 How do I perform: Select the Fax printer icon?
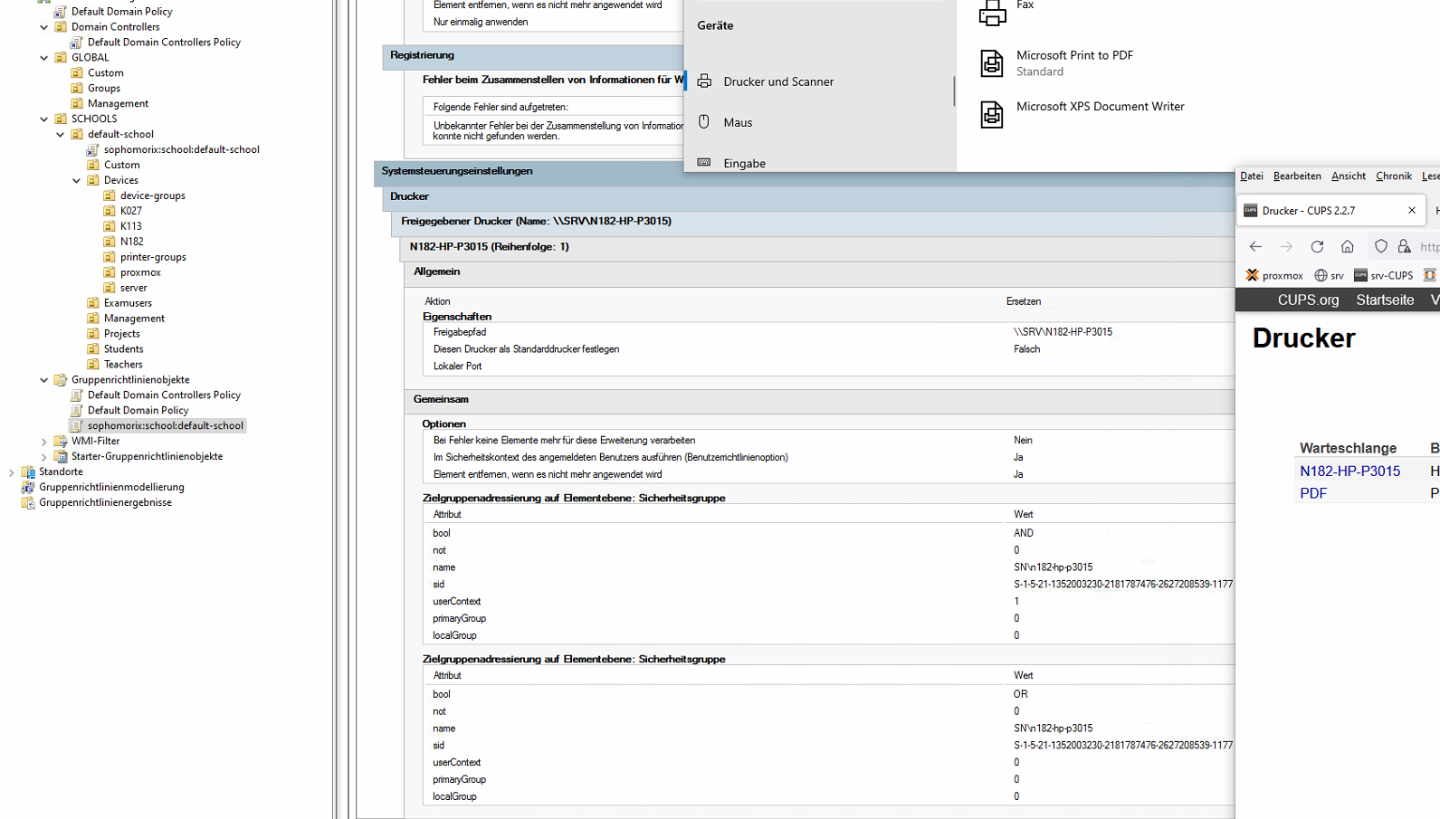[x=992, y=13]
